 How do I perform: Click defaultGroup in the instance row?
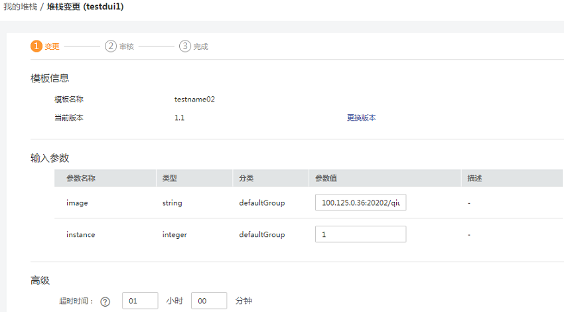(x=262, y=234)
